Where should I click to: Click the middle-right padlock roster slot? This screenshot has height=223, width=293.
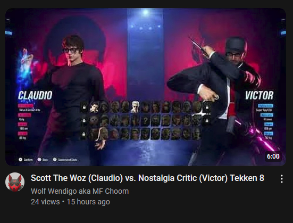pyautogui.click(x=207, y=121)
